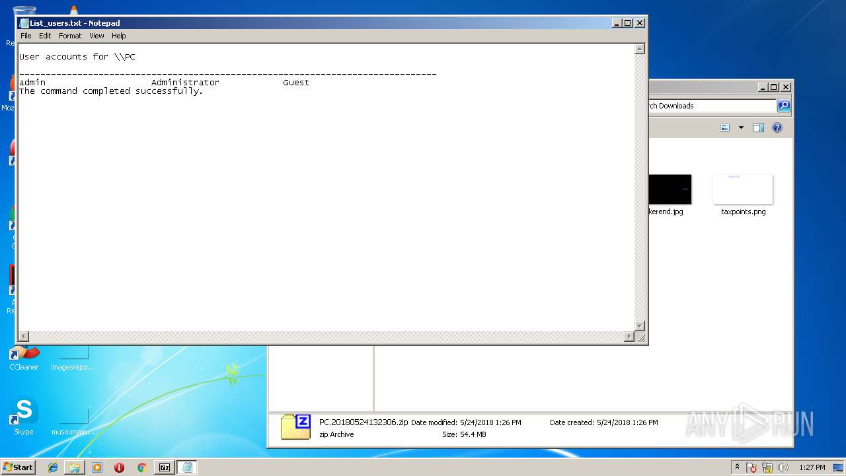Click the change view icon in Explorer
Screen dimensions: 846x476
(x=725, y=128)
